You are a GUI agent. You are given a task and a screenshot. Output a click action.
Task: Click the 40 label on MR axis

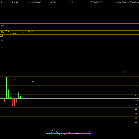(x=136, y=91)
